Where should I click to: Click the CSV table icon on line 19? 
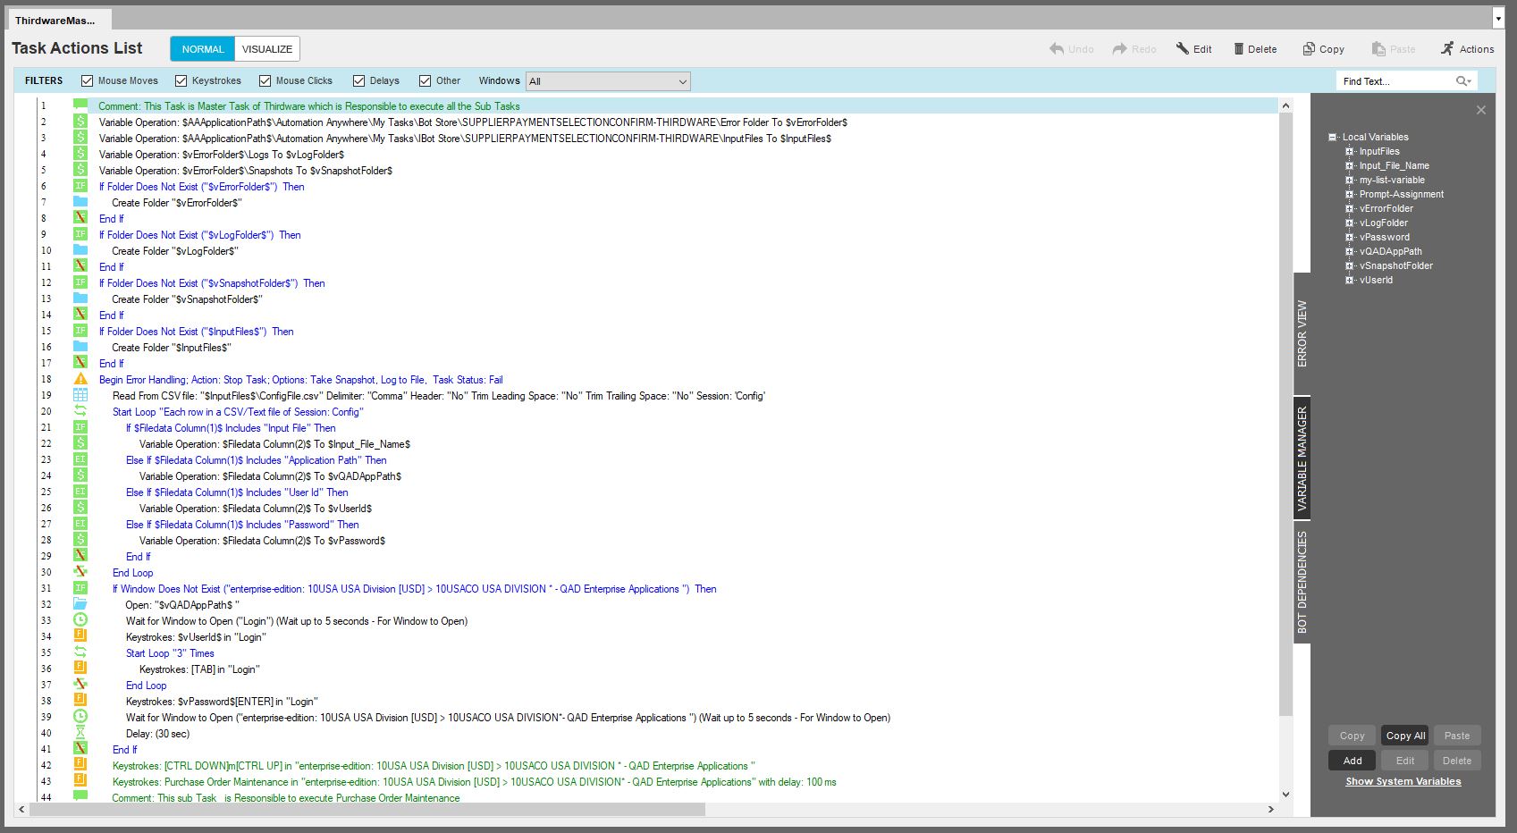click(80, 396)
